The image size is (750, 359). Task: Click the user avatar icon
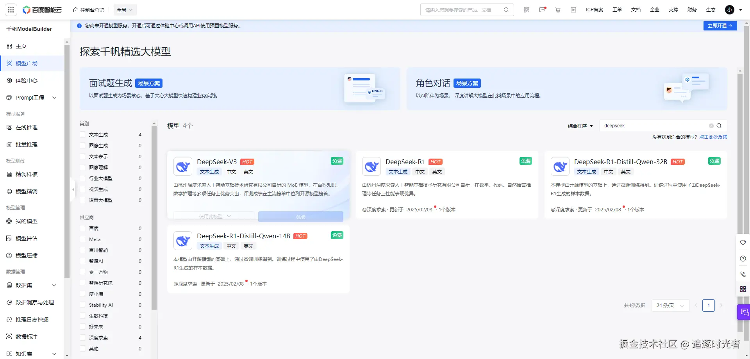(x=730, y=10)
